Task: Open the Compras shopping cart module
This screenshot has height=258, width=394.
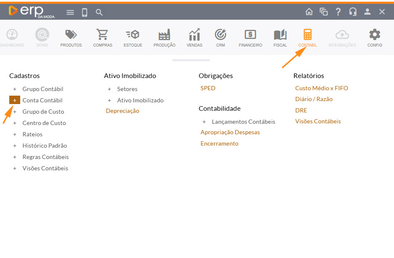Action: [102, 38]
